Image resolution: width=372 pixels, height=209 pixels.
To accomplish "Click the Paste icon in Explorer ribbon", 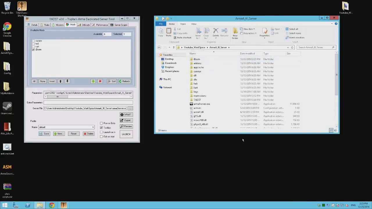I will [x=169, y=32].
